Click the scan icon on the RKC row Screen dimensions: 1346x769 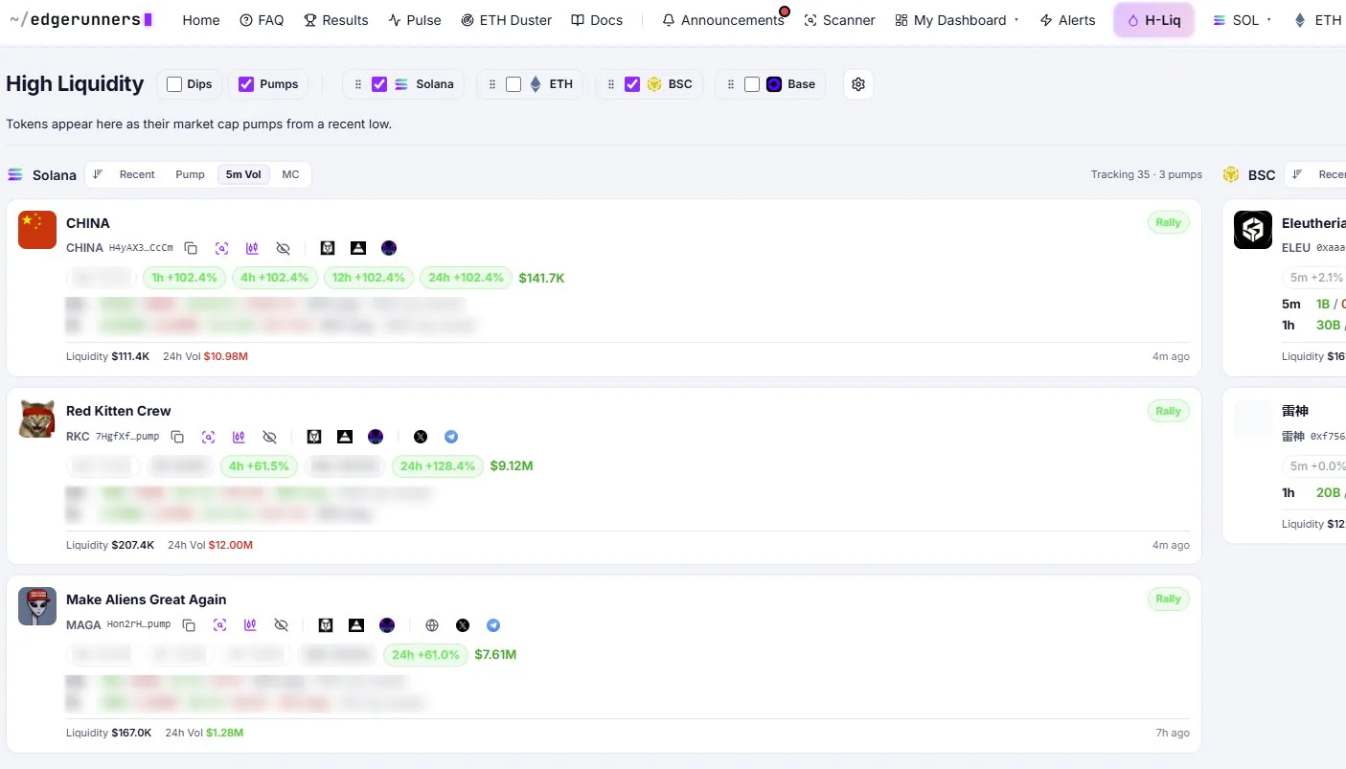(208, 437)
